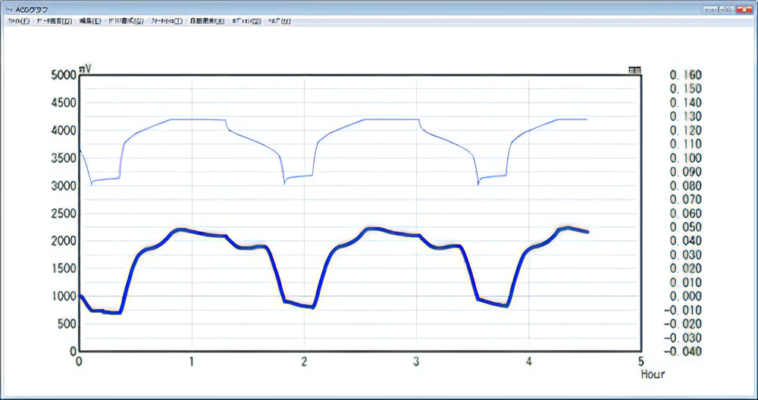Click the 0.070 label on right axis

coord(685,199)
